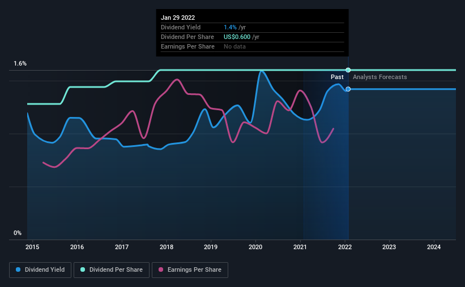Image resolution: width=465 pixels, height=287 pixels.
Task: Click the 'US$0.600' dividend per share value
Action: [237, 37]
